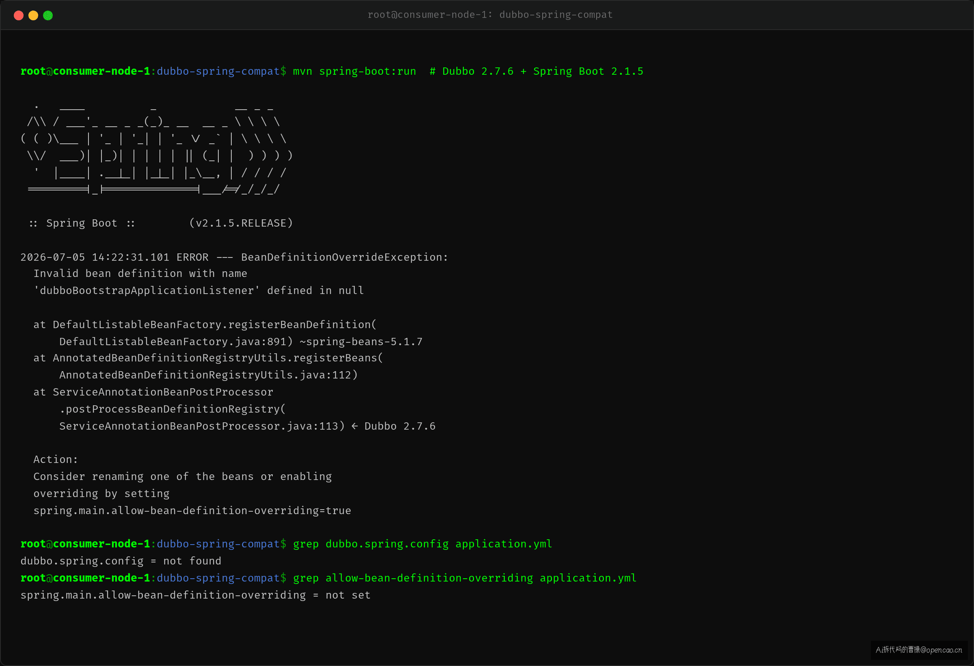The height and width of the screenshot is (666, 974).
Task: Minimize the terminal using yellow button
Action: pyautogui.click(x=33, y=15)
